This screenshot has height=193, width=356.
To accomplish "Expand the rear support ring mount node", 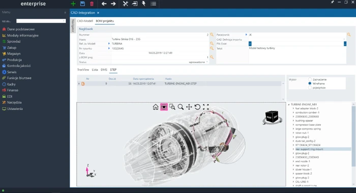I will coord(293,149).
